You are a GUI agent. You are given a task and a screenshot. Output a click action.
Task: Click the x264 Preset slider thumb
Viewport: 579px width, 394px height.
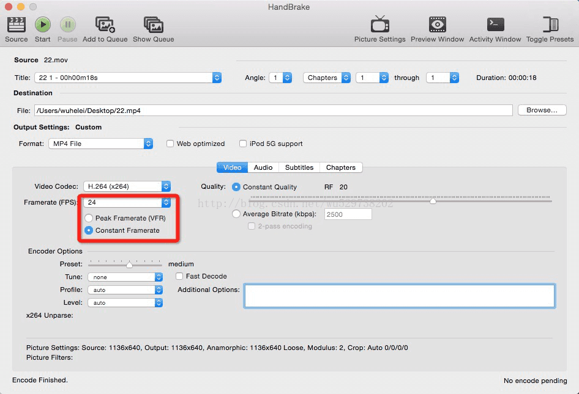[129, 264]
